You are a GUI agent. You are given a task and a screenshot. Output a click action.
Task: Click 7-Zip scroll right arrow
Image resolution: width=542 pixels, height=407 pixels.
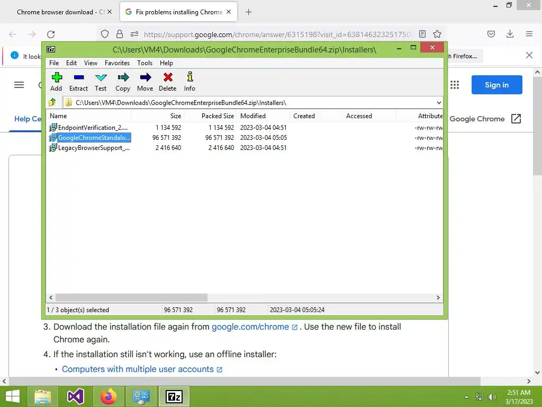(438, 298)
